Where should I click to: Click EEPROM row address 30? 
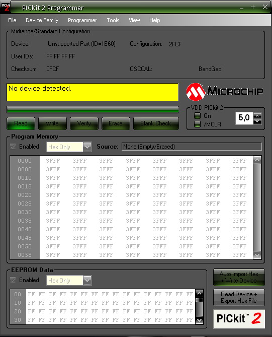coord(18,320)
